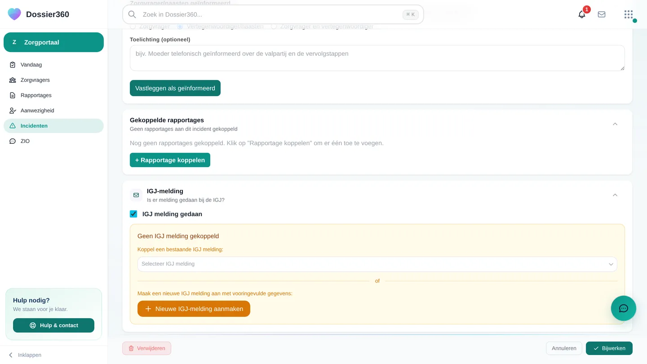This screenshot has height=364, width=647.
Task: Open the Selecteer IGJ melding dropdown
Action: 377,264
